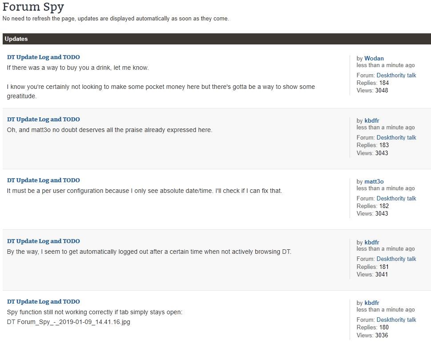Screen dimensions: 431x344
Task: Open kbdfr's profile in the logout update
Action: coord(373,242)
